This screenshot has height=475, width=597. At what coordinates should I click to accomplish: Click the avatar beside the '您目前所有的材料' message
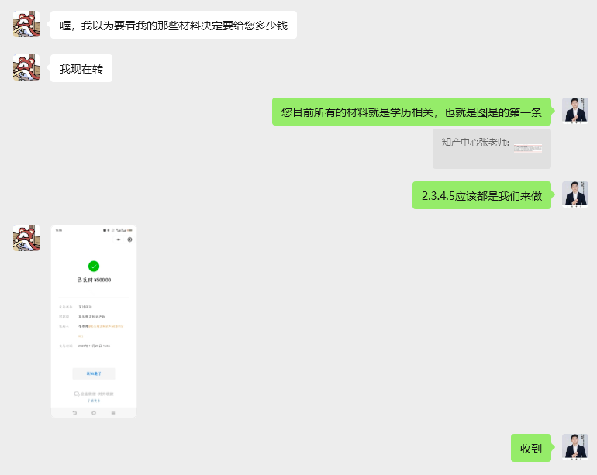575,111
